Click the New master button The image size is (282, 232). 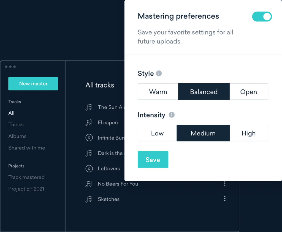[33, 84]
